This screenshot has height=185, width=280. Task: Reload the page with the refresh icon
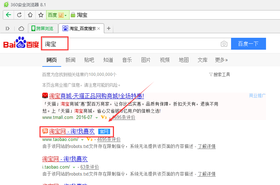click(x=19, y=15)
